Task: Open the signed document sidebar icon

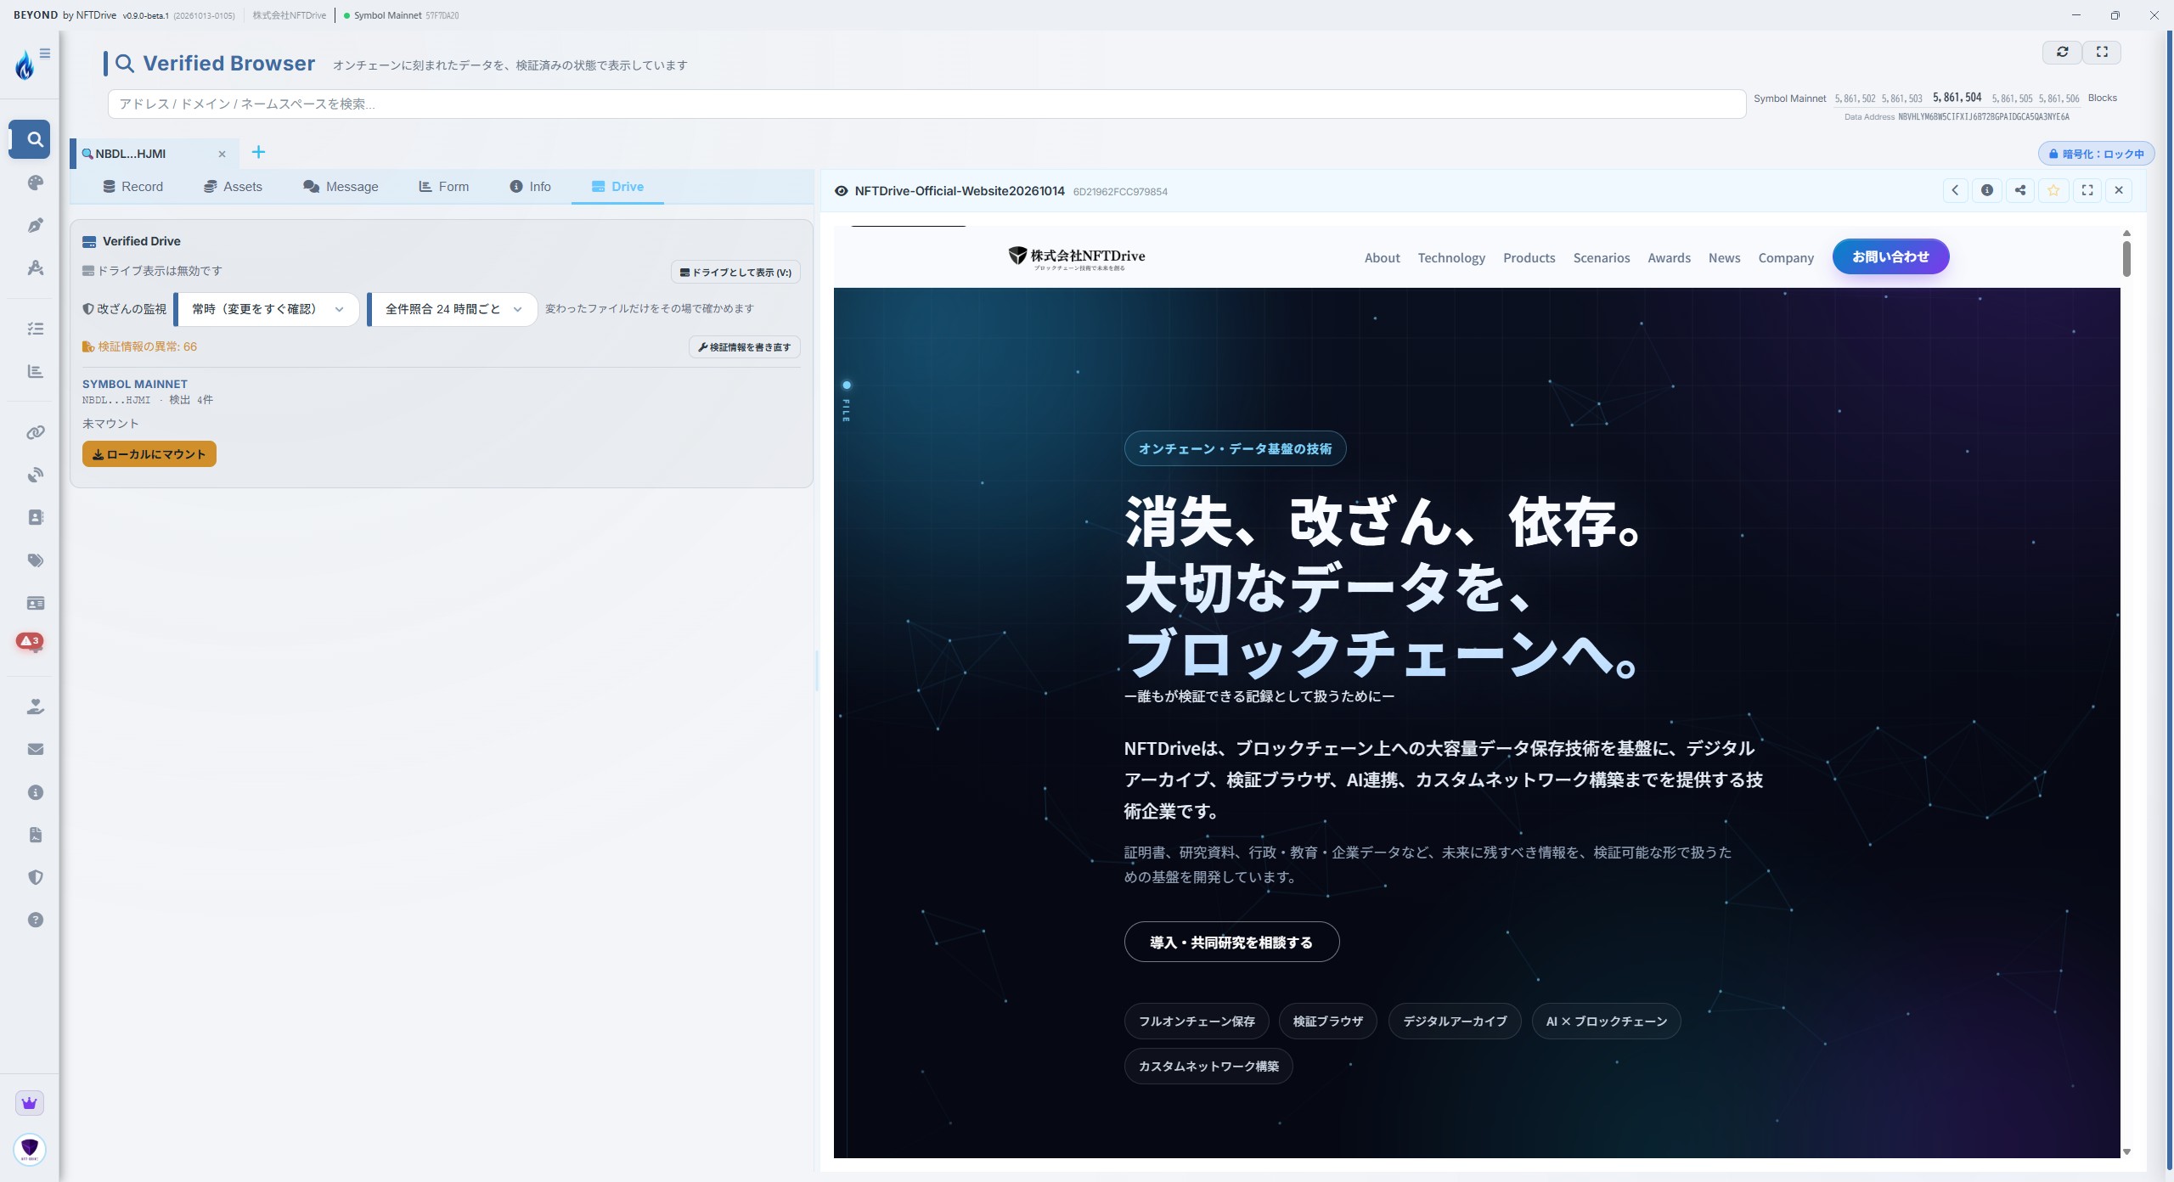Action: point(35,835)
